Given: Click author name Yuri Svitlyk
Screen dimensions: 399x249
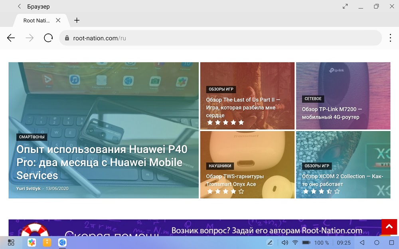Looking at the screenshot, I should 28,188.
